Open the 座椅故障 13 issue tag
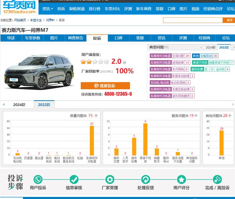The image size is (235, 199). click(x=170, y=62)
